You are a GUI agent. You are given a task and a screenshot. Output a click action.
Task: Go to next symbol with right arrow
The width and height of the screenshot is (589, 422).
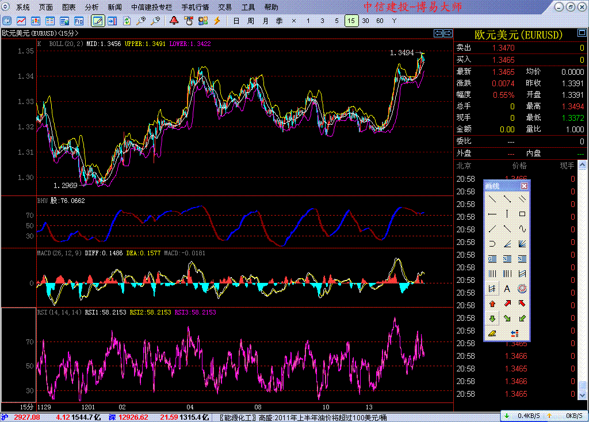[448, 33]
